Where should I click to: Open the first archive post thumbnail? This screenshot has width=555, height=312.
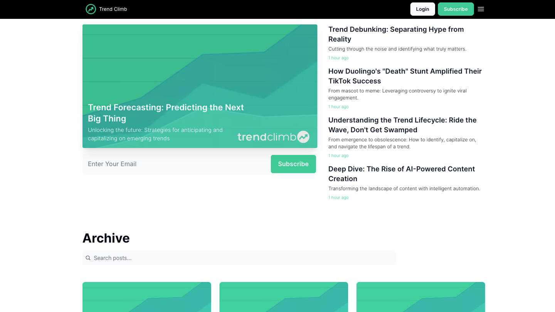(146, 297)
